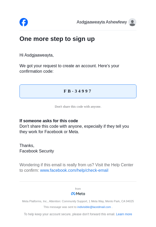The width and height of the screenshot is (156, 227).
Task: Click the gray 'Don't share this code' caption
Action: 78,107
